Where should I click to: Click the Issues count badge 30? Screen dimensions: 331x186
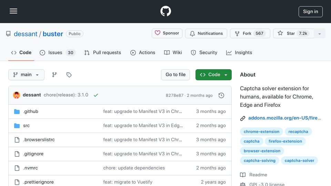pyautogui.click(x=70, y=52)
